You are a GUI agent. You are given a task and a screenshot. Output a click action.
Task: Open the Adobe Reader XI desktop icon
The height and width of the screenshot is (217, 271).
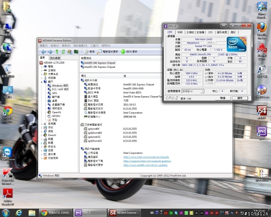[8, 197]
